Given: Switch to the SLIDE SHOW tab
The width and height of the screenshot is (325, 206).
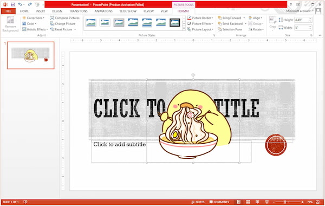Looking at the screenshot, I should tap(128, 11).
